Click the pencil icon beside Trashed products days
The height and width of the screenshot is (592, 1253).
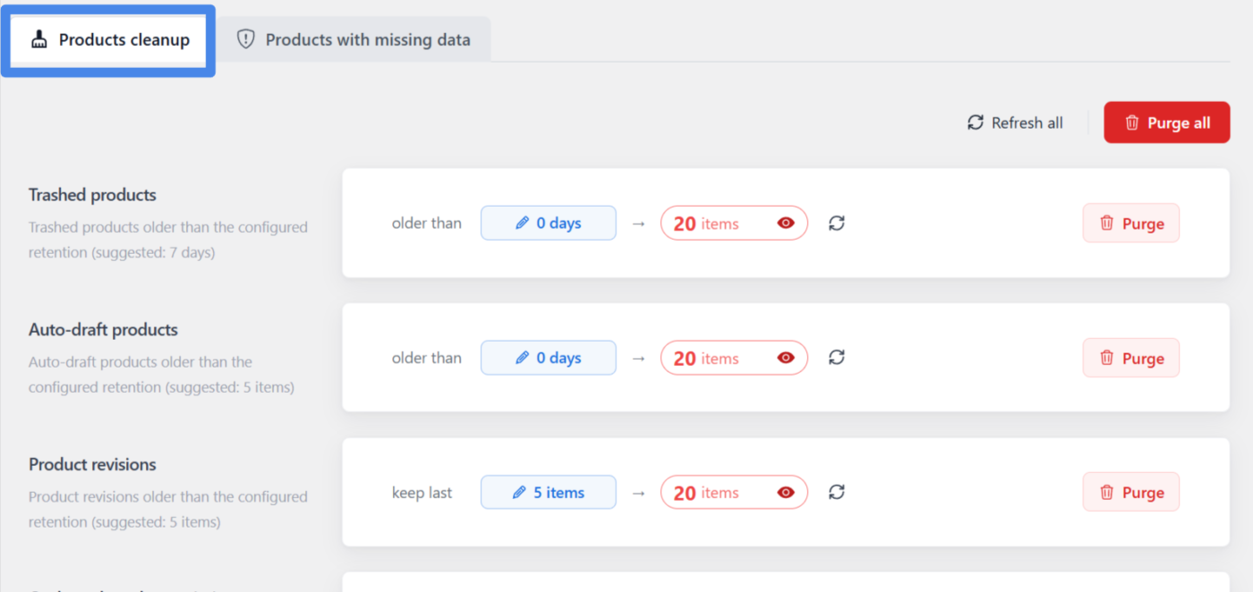pyautogui.click(x=523, y=224)
